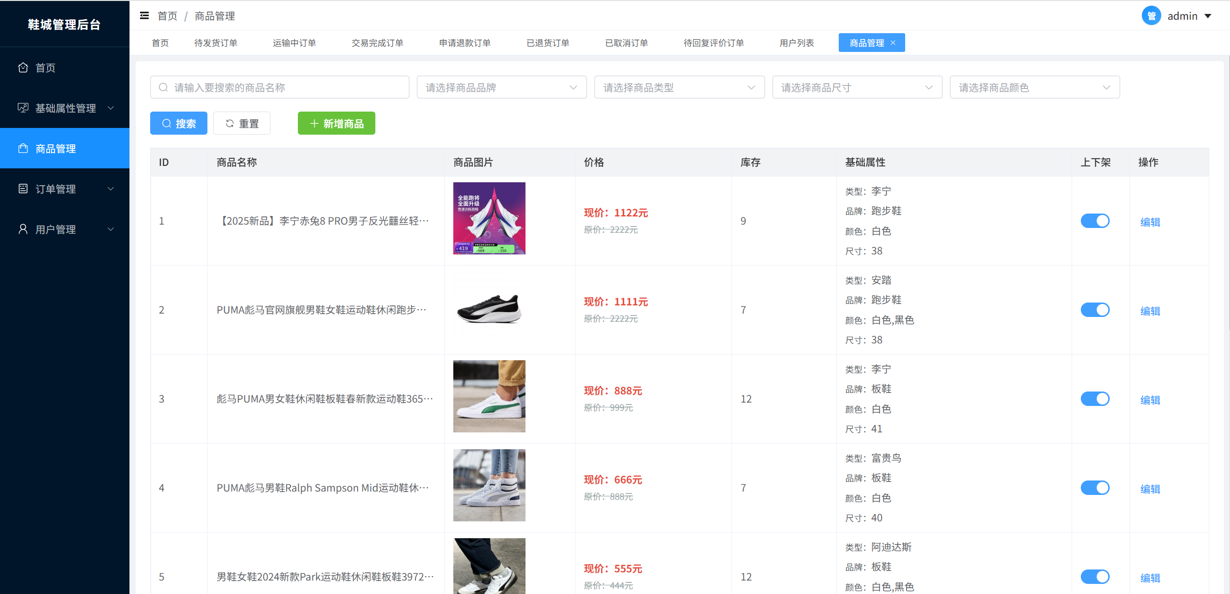The image size is (1230, 594).
Task: Click the monitor icon beside 基础属性管理
Action: pyautogui.click(x=23, y=108)
